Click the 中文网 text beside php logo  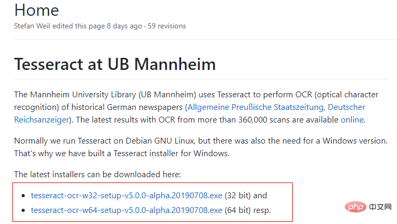pos(380,207)
